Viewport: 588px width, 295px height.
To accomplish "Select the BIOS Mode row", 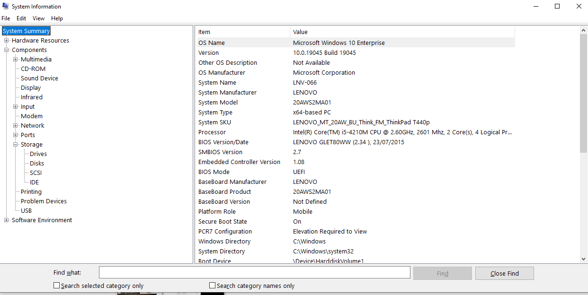I will (355, 172).
